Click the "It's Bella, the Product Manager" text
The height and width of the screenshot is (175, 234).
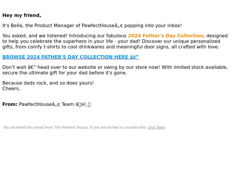[41, 26]
